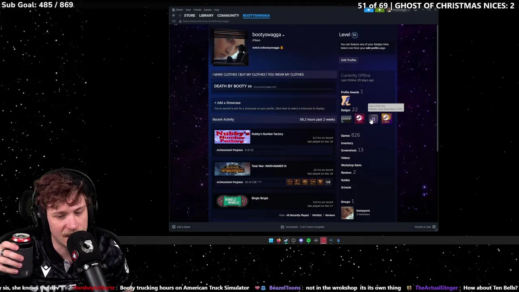Open the 500+ games badge

point(346,118)
